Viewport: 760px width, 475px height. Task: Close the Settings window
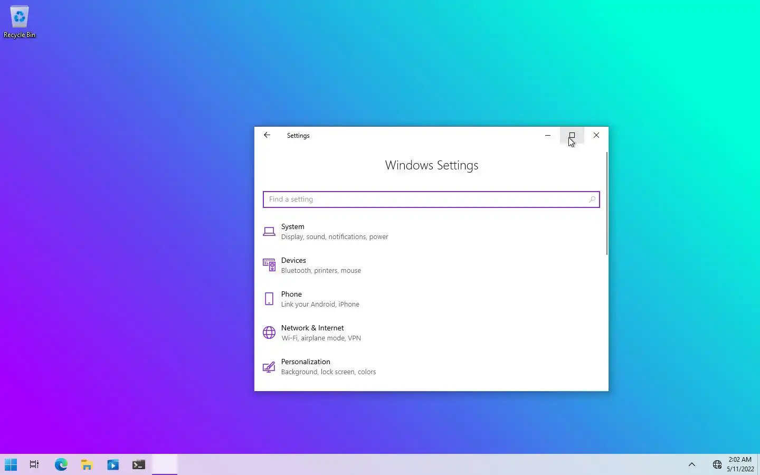[x=596, y=135]
